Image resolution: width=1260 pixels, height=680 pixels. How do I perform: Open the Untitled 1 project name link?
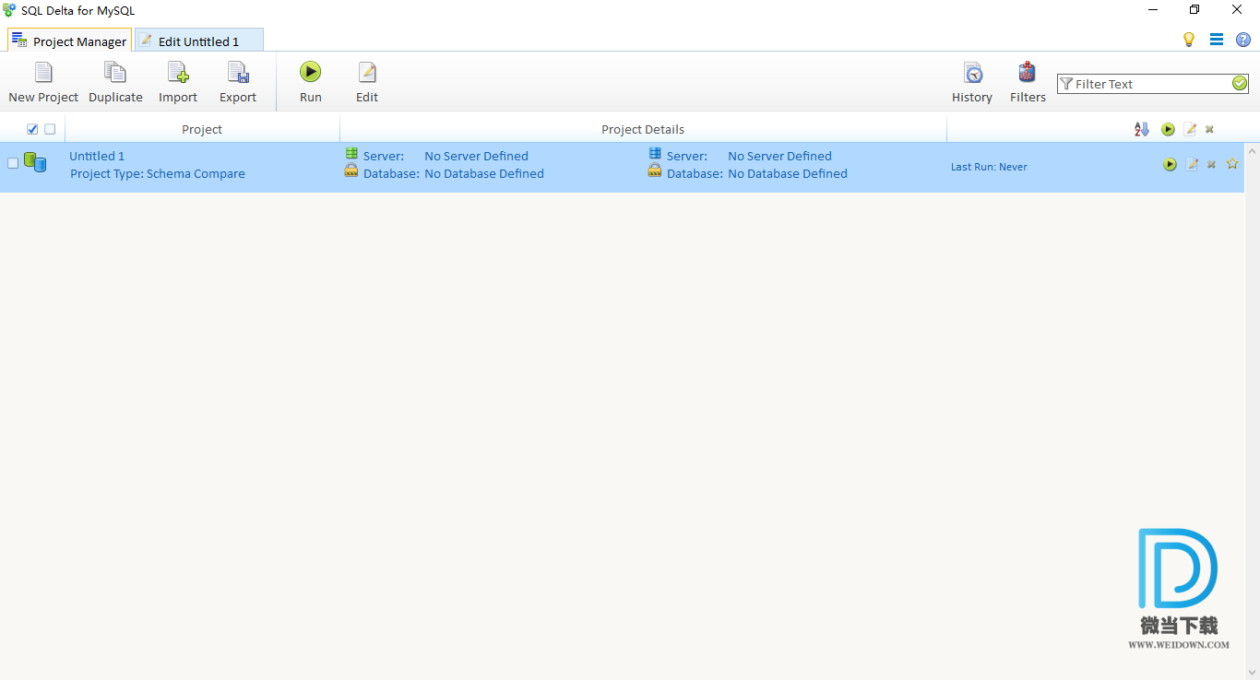coord(97,156)
